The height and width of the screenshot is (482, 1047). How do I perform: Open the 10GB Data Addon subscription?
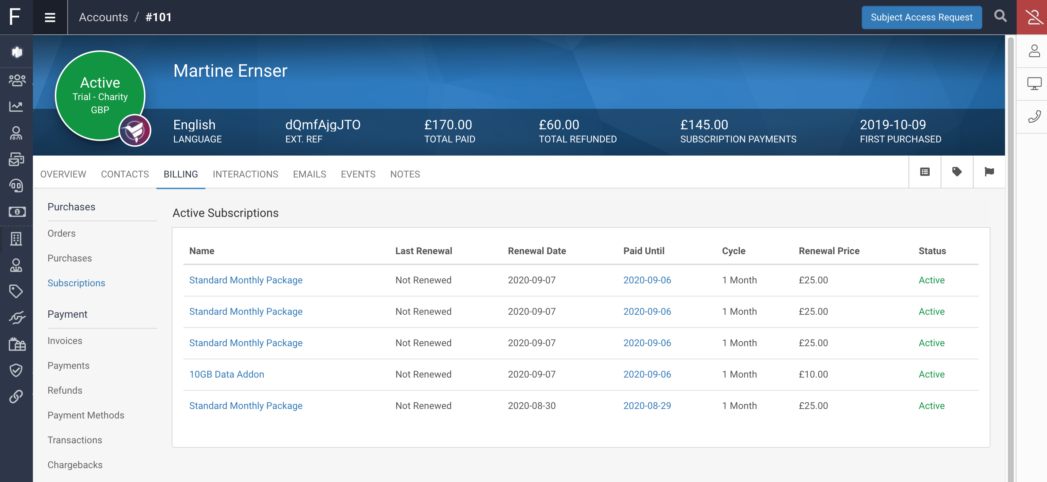pyautogui.click(x=226, y=374)
